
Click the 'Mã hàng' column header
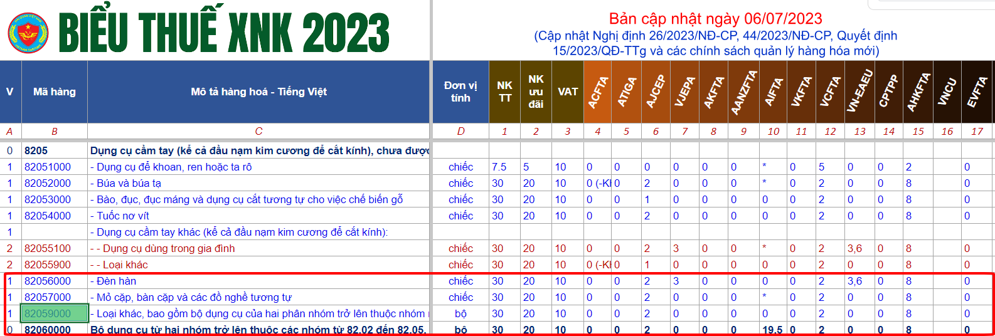point(55,92)
